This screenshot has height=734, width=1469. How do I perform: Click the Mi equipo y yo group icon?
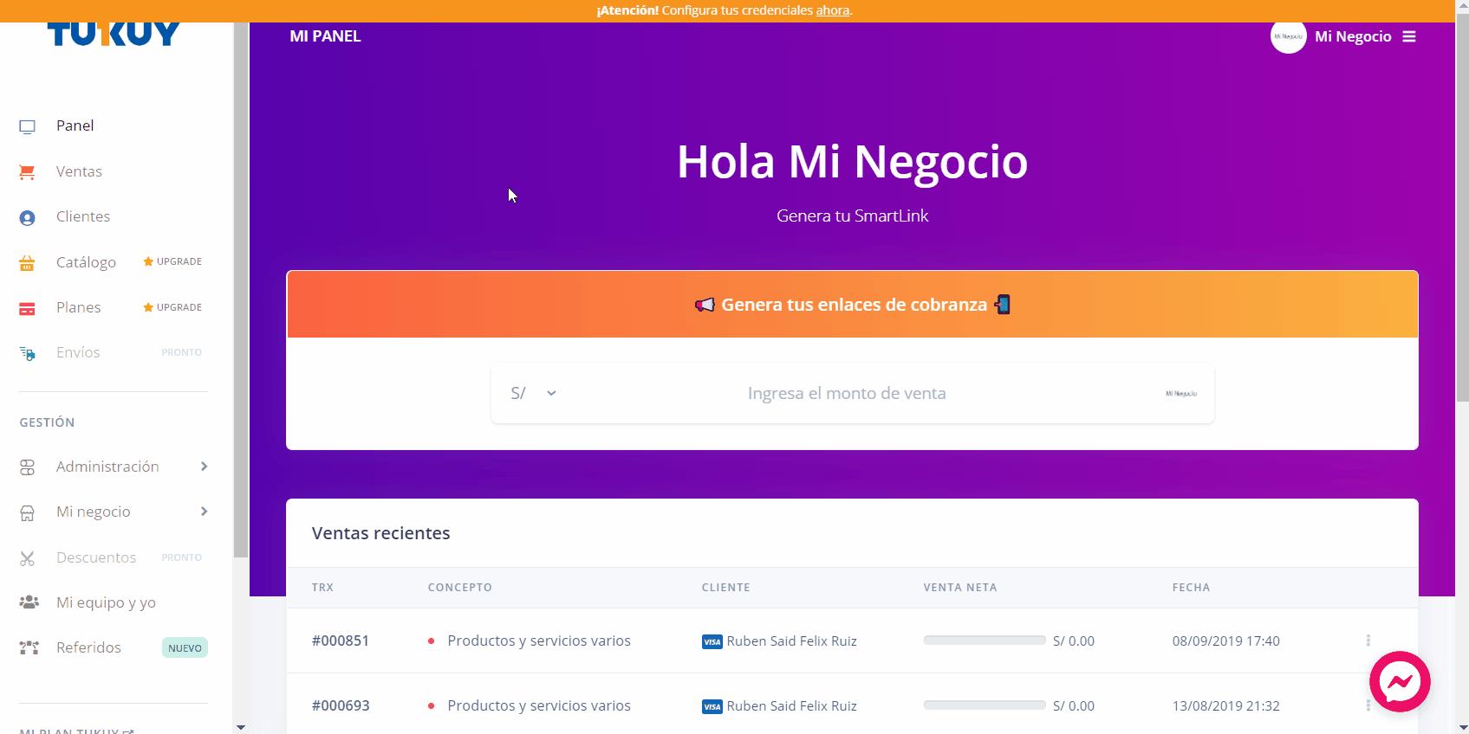pos(29,602)
